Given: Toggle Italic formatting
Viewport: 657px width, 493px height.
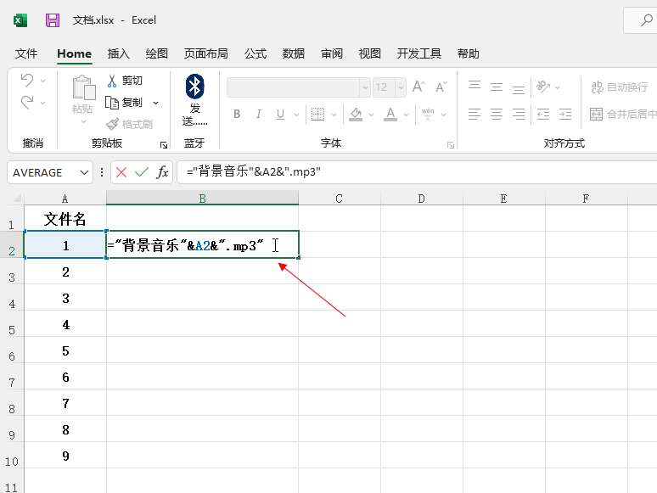Looking at the screenshot, I should [259, 114].
